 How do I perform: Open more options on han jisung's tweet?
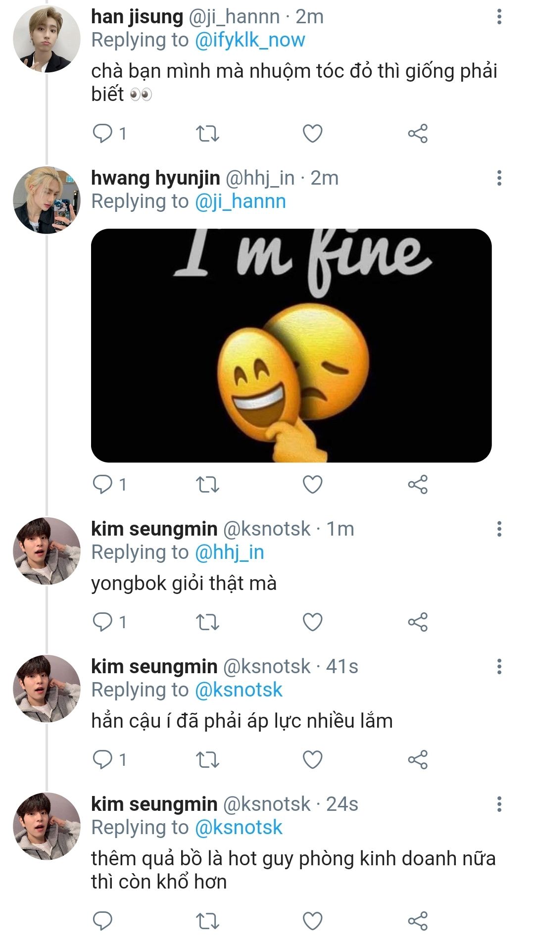pyautogui.click(x=499, y=17)
